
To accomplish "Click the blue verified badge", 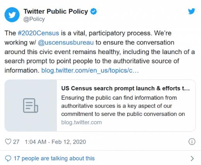I will pos(94,11).
